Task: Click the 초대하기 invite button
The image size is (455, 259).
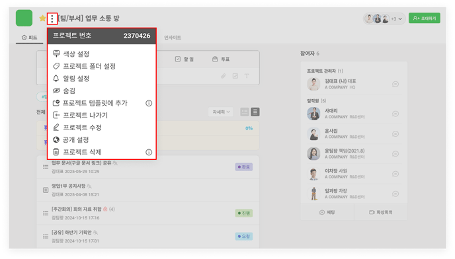Action: tap(425, 18)
